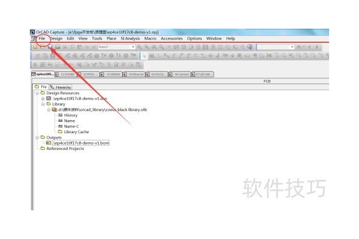
Task: Select the History part in the library
Action: [71, 115]
